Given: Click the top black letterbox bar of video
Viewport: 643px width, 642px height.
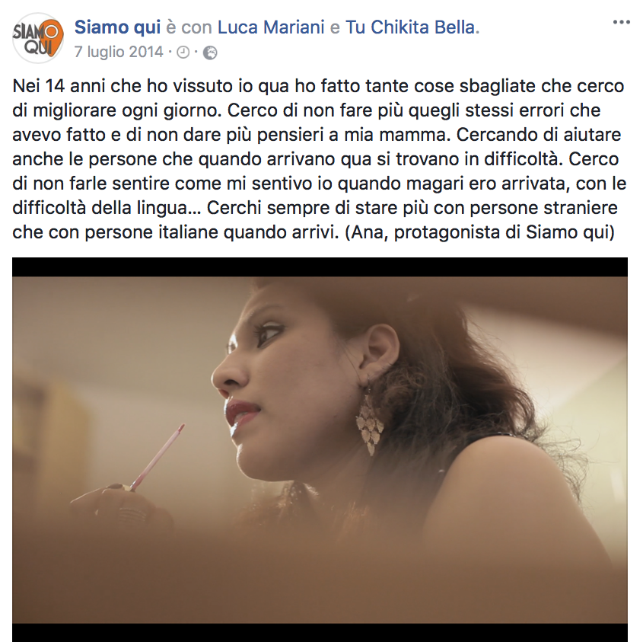Looking at the screenshot, I should 320,267.
